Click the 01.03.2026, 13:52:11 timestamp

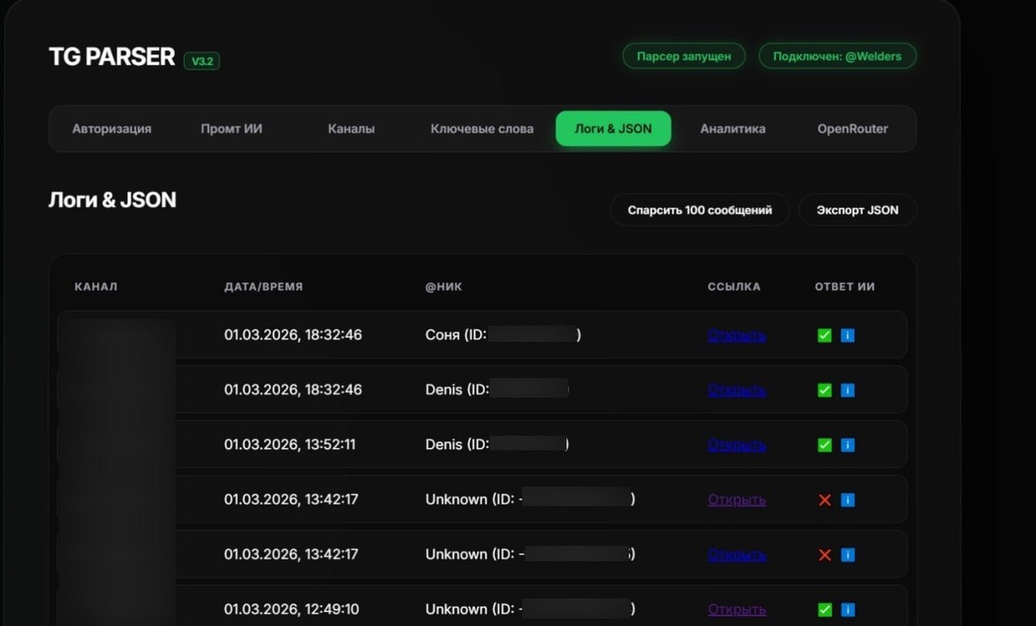(x=290, y=445)
